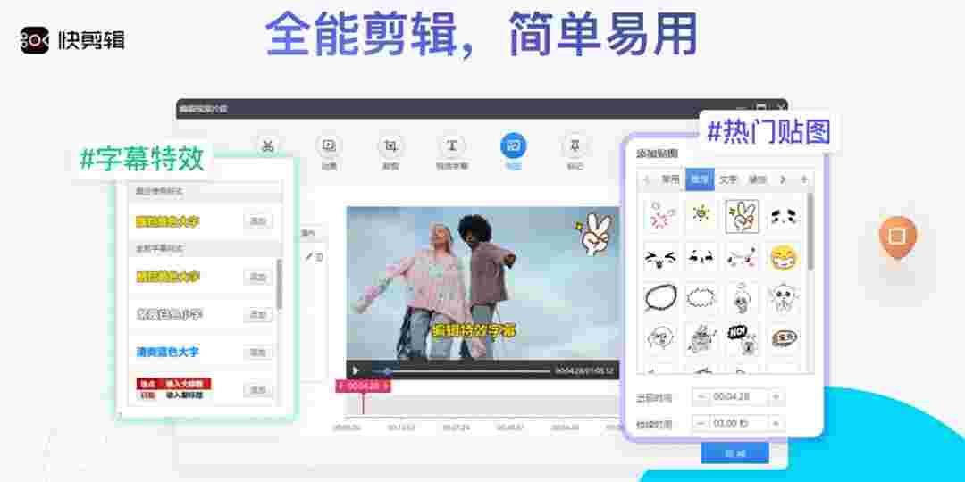Add the yellow large-text style under all styles

tap(258, 278)
